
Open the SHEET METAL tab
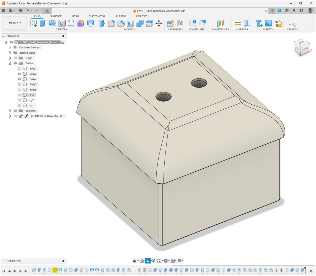tap(97, 16)
